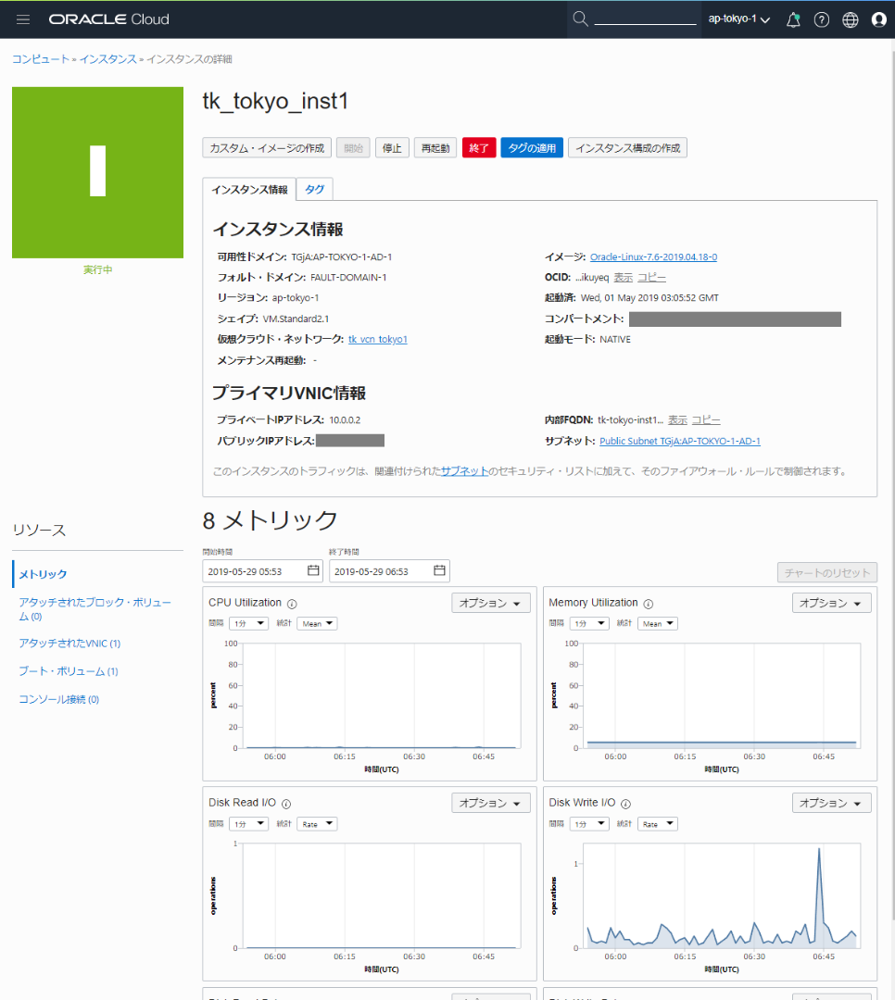Click the language globe icon

(850, 19)
